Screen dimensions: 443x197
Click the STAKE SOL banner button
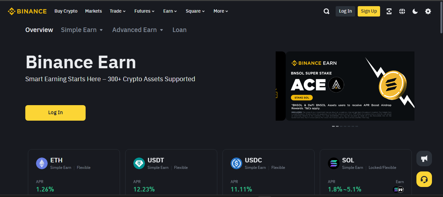(302, 98)
